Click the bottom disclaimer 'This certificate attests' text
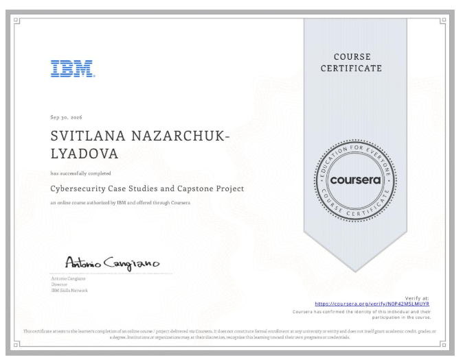 pos(229,334)
